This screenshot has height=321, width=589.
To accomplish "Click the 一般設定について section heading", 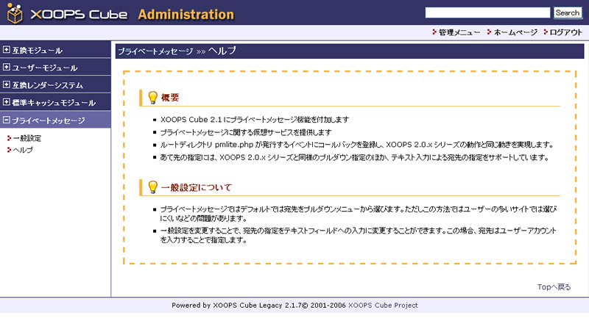I will click(196, 187).
